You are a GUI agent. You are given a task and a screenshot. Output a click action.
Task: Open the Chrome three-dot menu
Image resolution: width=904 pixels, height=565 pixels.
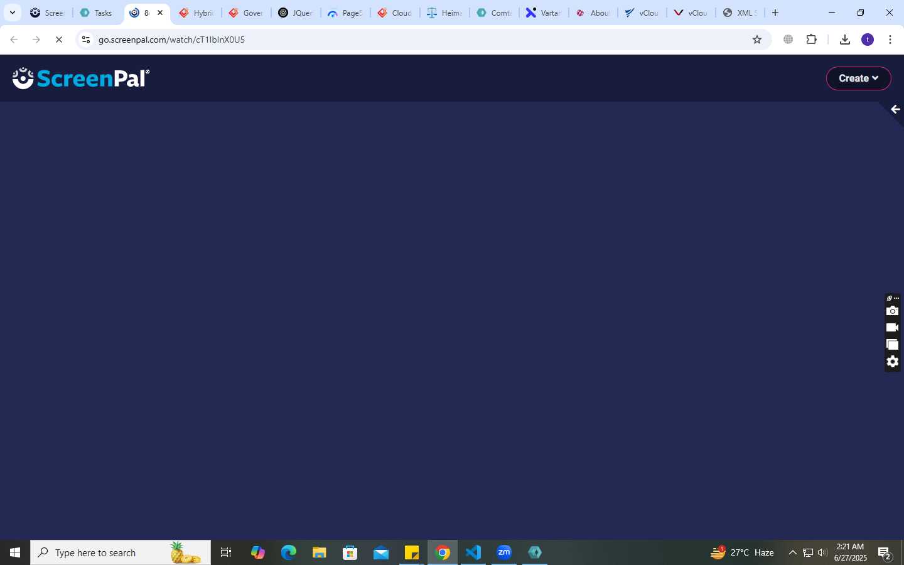point(890,40)
